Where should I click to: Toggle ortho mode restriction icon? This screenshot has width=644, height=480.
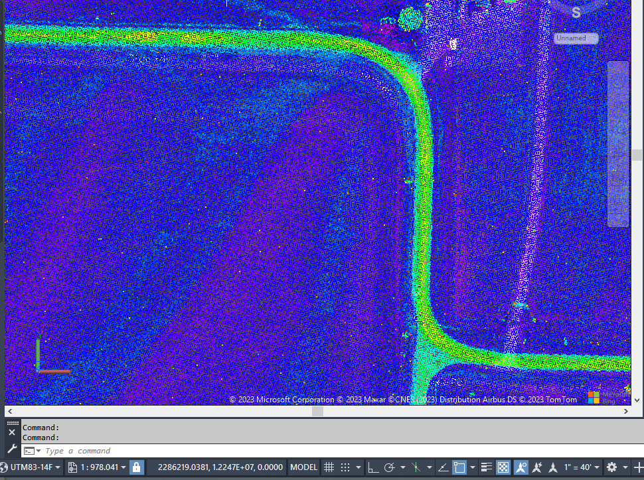tap(372, 467)
